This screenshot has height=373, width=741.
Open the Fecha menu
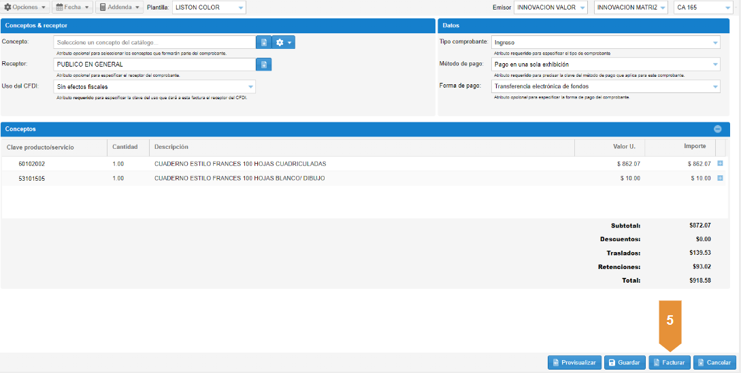tap(72, 7)
